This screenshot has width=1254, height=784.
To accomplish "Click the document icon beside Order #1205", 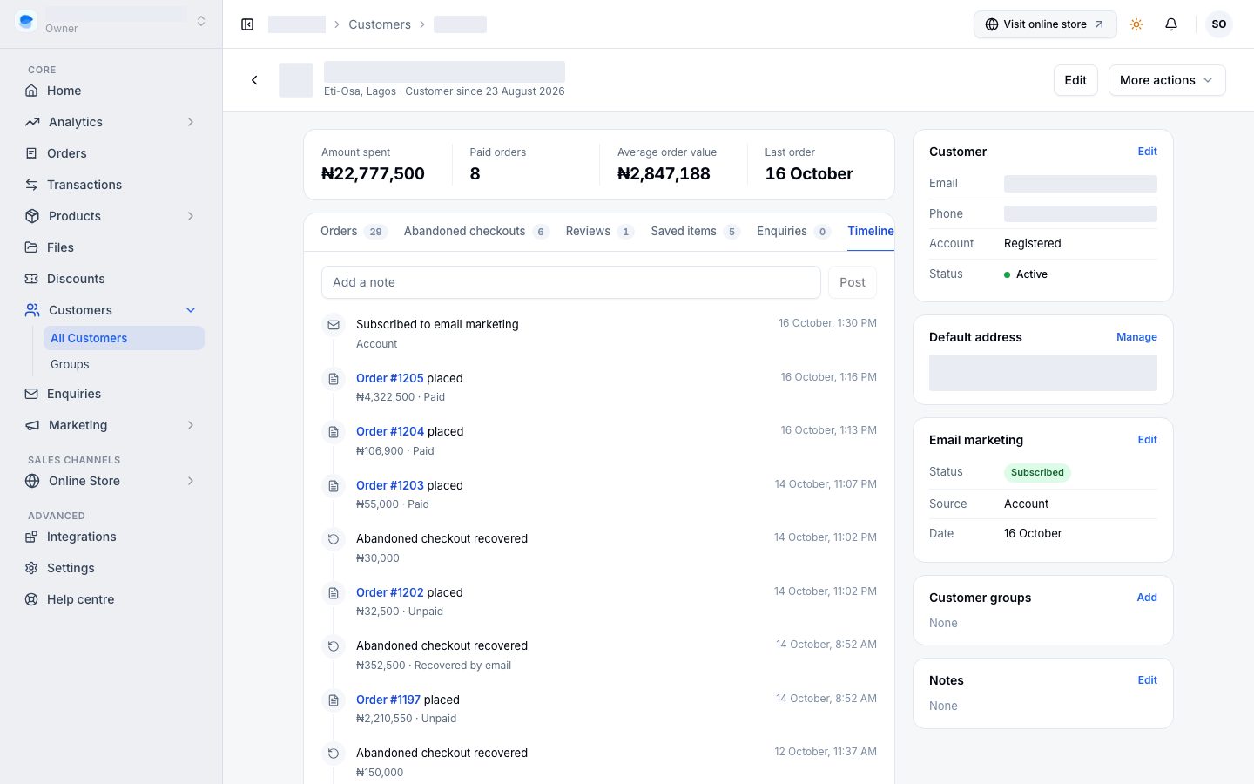I will 334,379.
